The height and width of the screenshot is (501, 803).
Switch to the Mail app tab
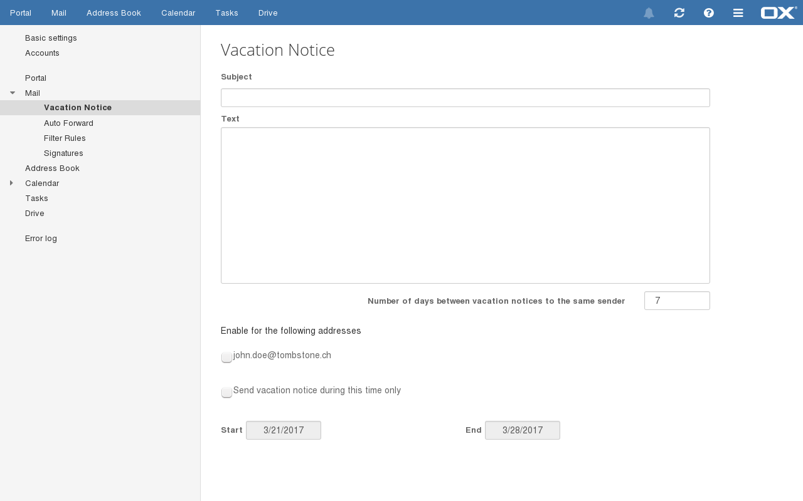pyautogui.click(x=59, y=13)
